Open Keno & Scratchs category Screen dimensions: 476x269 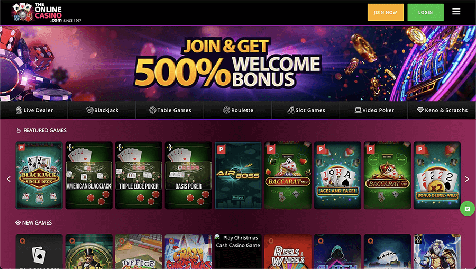442,110
